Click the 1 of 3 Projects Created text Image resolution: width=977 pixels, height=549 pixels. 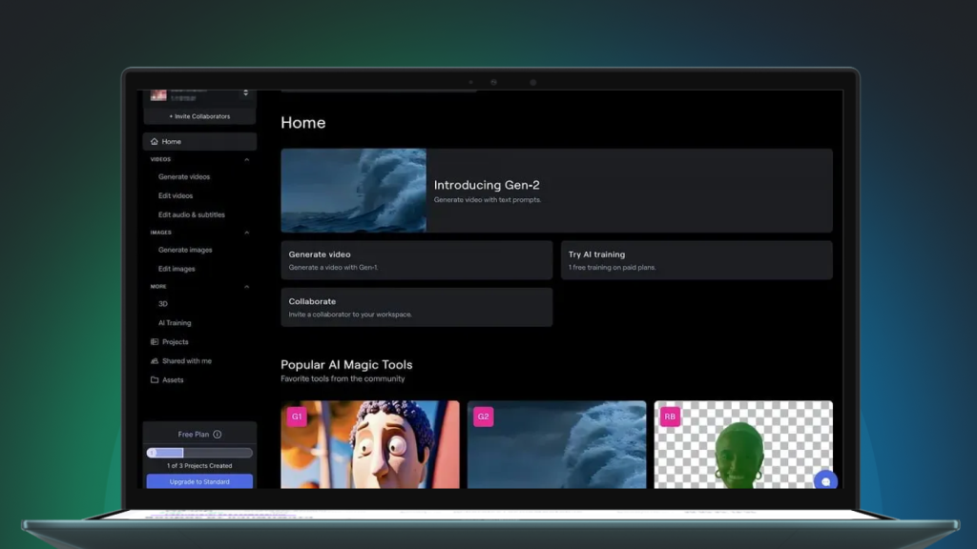point(199,465)
